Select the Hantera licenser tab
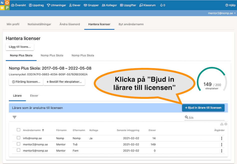 99,24
